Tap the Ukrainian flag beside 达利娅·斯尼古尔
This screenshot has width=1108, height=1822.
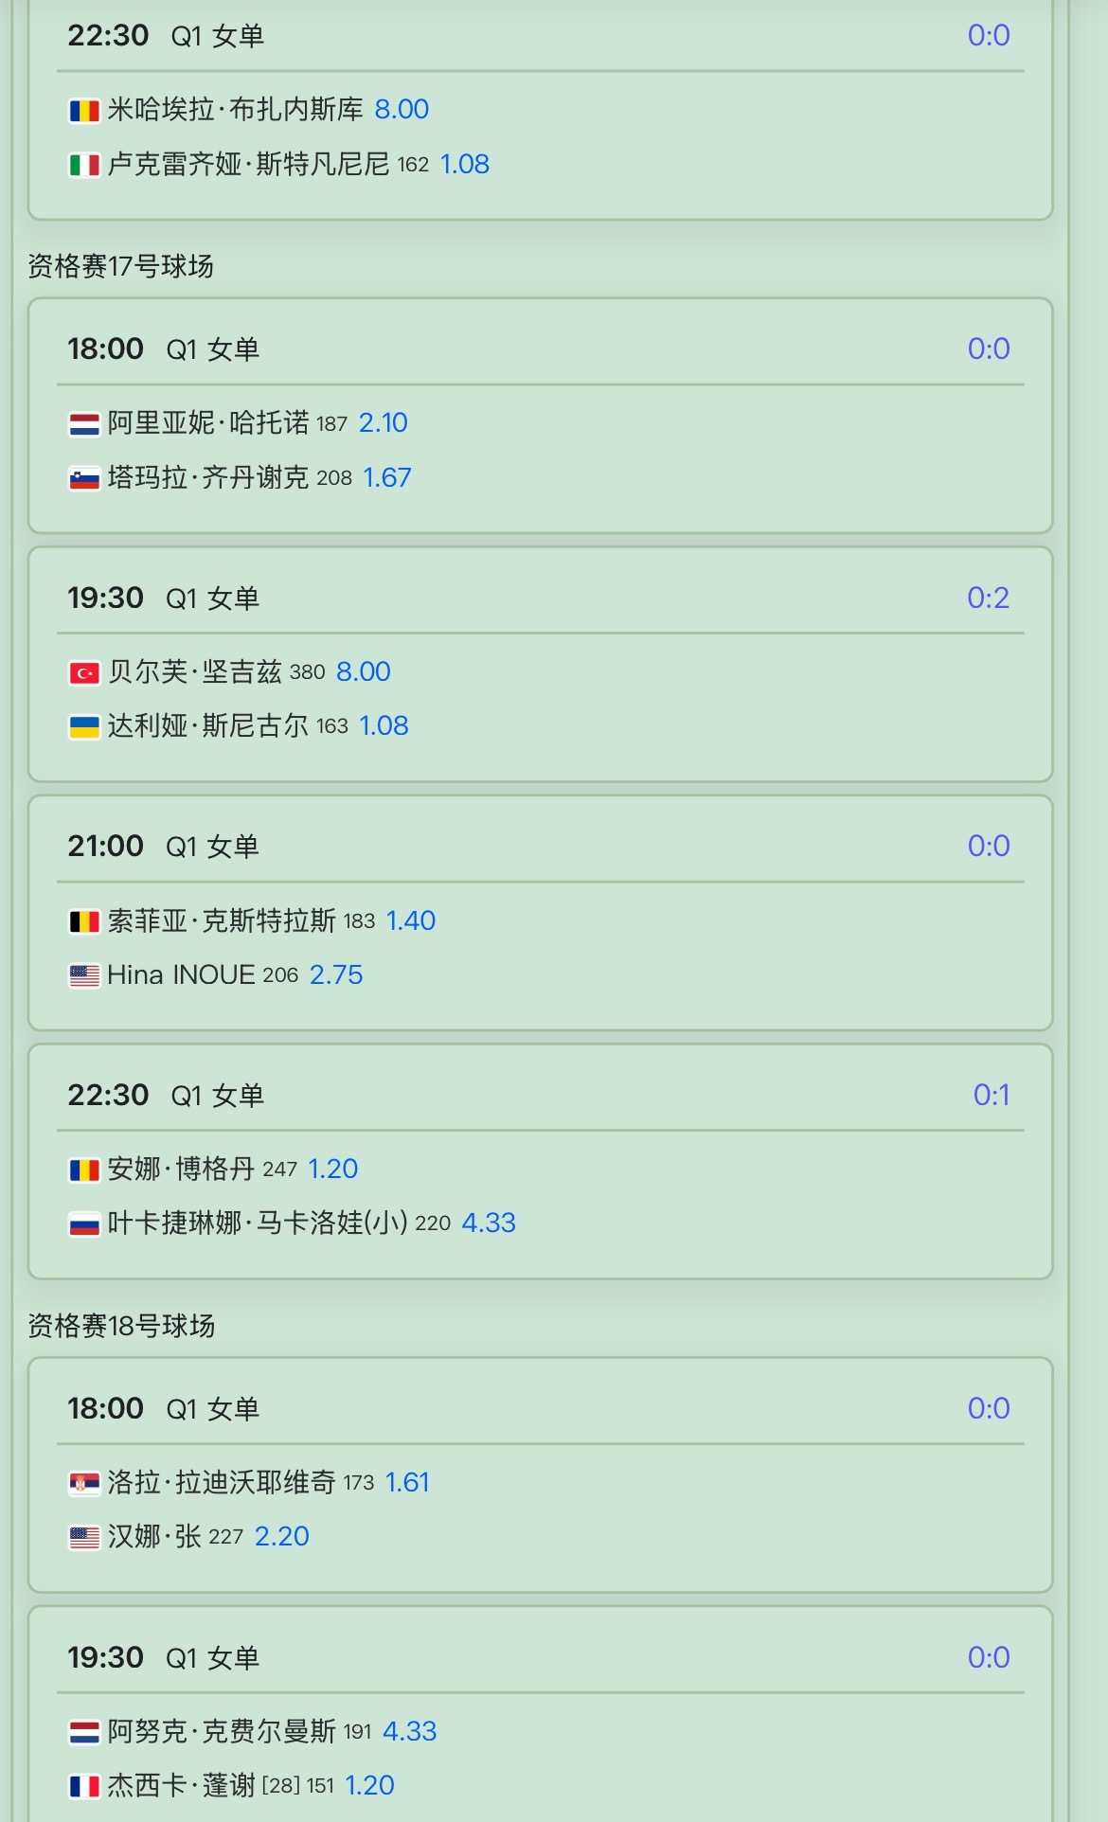[x=84, y=727]
